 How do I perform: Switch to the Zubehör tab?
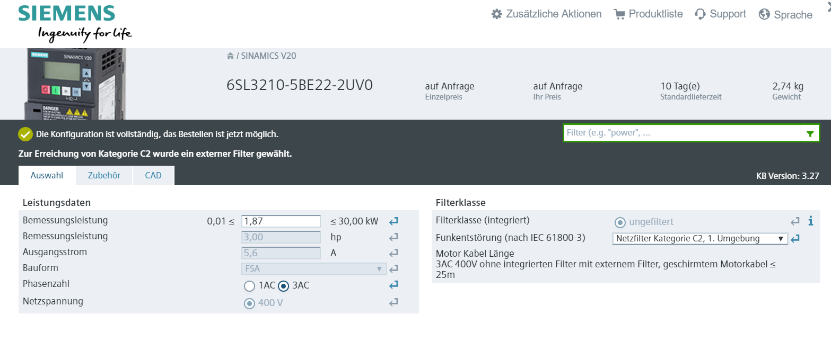[104, 176]
